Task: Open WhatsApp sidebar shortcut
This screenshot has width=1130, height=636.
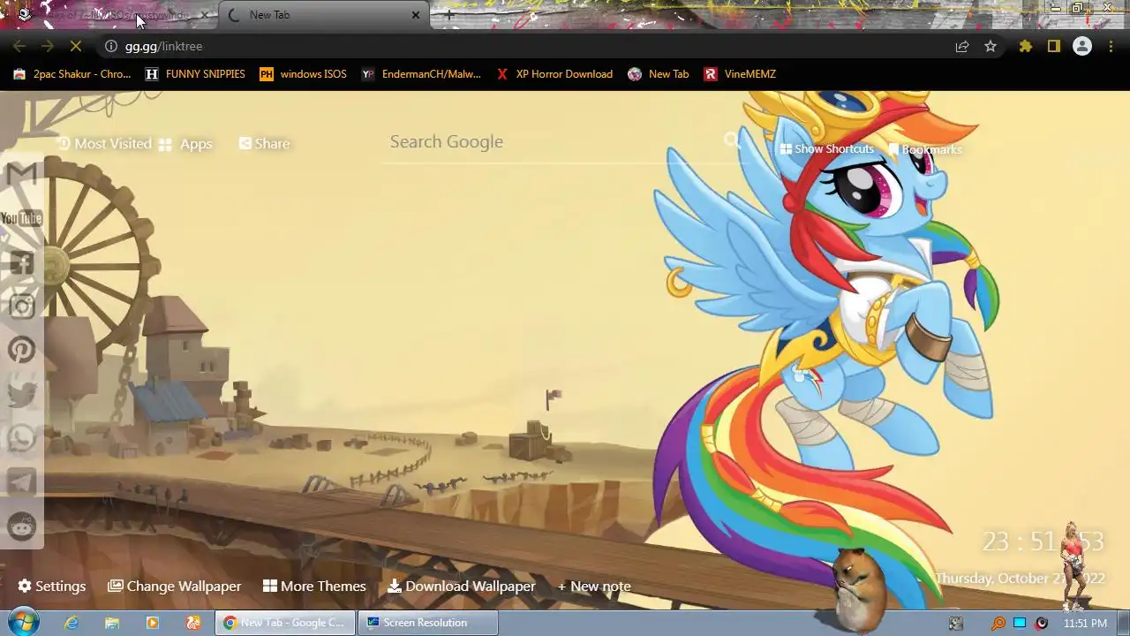Action: point(21,438)
